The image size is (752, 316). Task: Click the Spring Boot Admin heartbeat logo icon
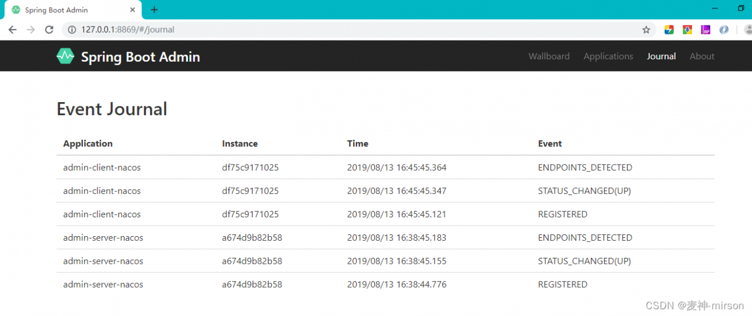click(x=65, y=56)
